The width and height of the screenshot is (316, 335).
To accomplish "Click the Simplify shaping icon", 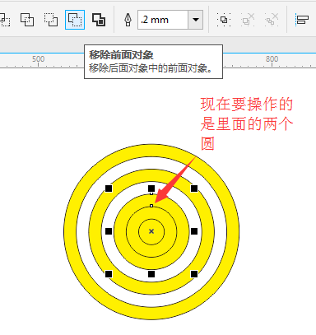I will tap(27, 20).
